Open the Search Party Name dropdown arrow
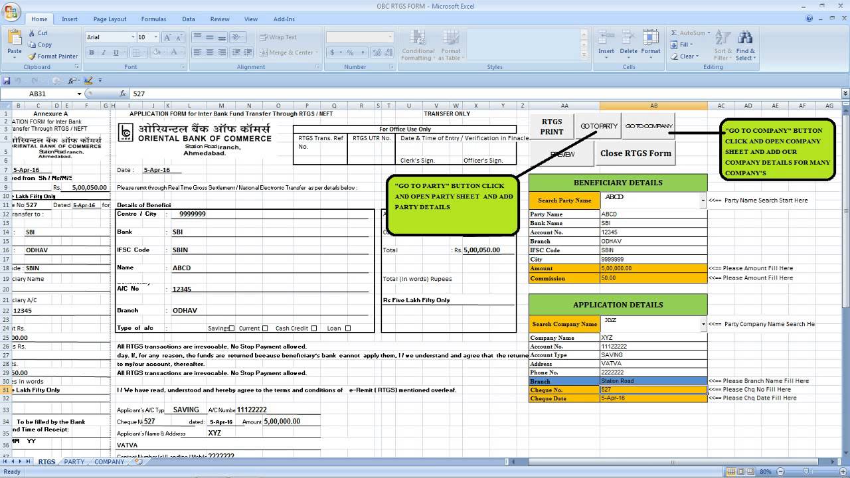Viewport: 850px width, 478px height. [x=703, y=200]
